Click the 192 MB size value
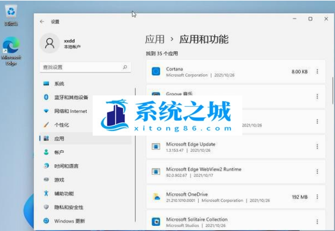The height and width of the screenshot is (231, 335). [299, 197]
